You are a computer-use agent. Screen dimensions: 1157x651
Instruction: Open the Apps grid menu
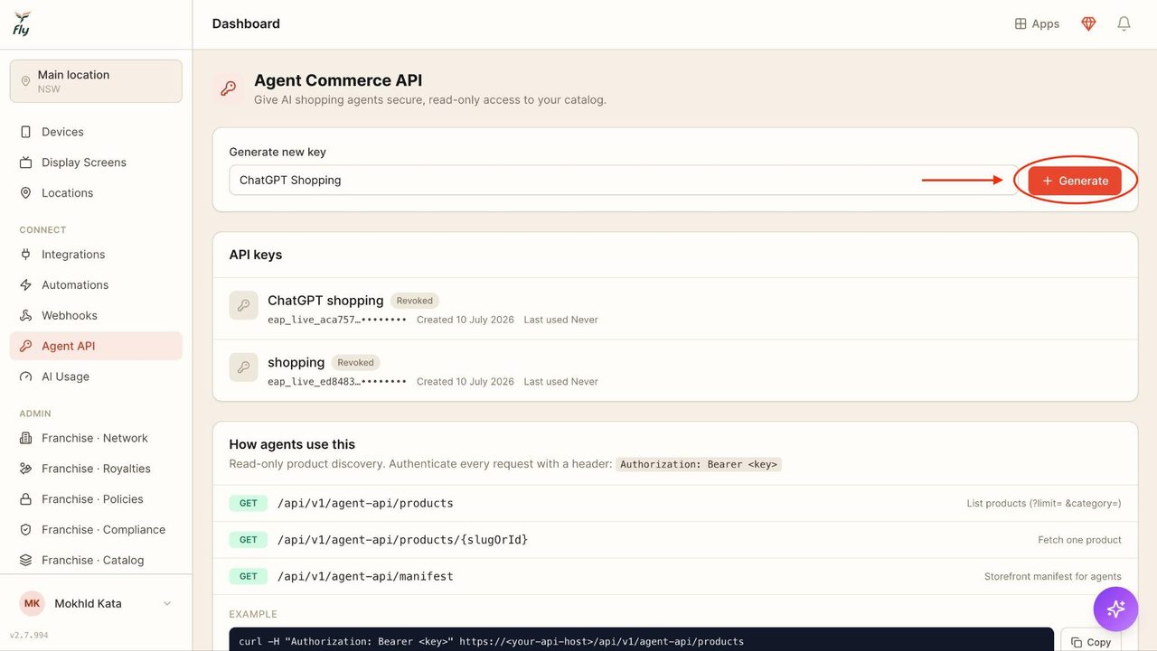point(1037,24)
